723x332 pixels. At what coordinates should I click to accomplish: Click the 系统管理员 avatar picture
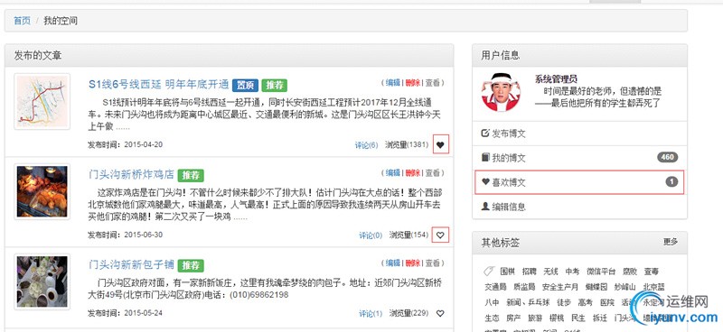pyautogui.click(x=501, y=92)
